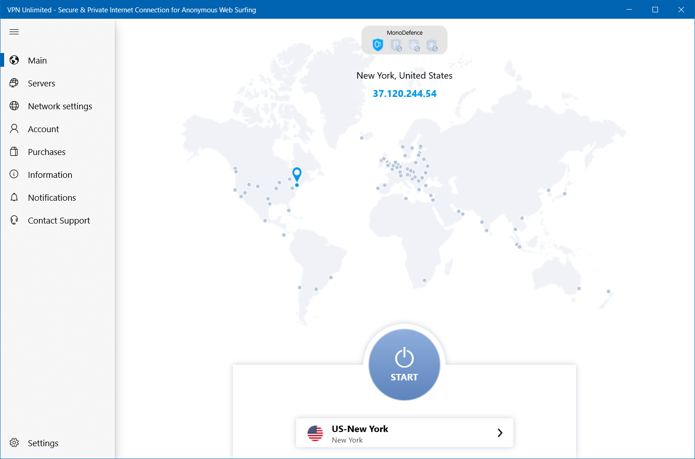The width and height of the screenshot is (695, 459).
Task: Click the Notifications bell icon
Action: 14,197
